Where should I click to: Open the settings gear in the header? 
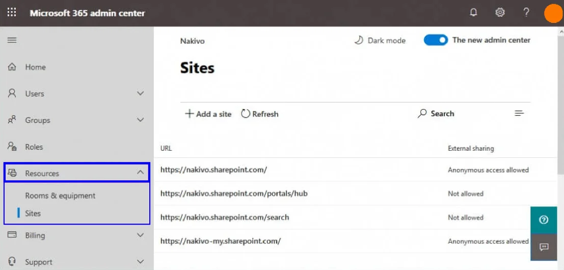tap(500, 13)
